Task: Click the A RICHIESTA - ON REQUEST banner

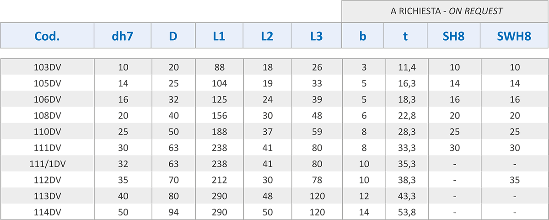Action: [445, 11]
